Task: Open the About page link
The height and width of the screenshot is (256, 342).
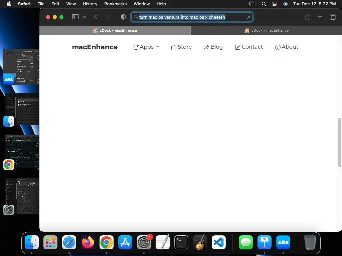Action: click(286, 47)
